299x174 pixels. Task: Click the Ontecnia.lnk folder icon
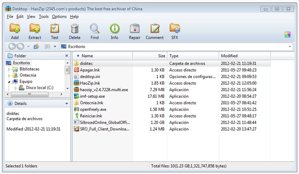tap(77, 103)
